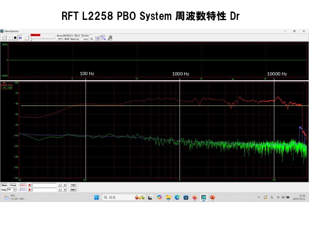Image resolution: width=309 pixels, height=231 pixels.
Task: Toggle the OVL2 overlay indicator lamp
Action: 29,190
